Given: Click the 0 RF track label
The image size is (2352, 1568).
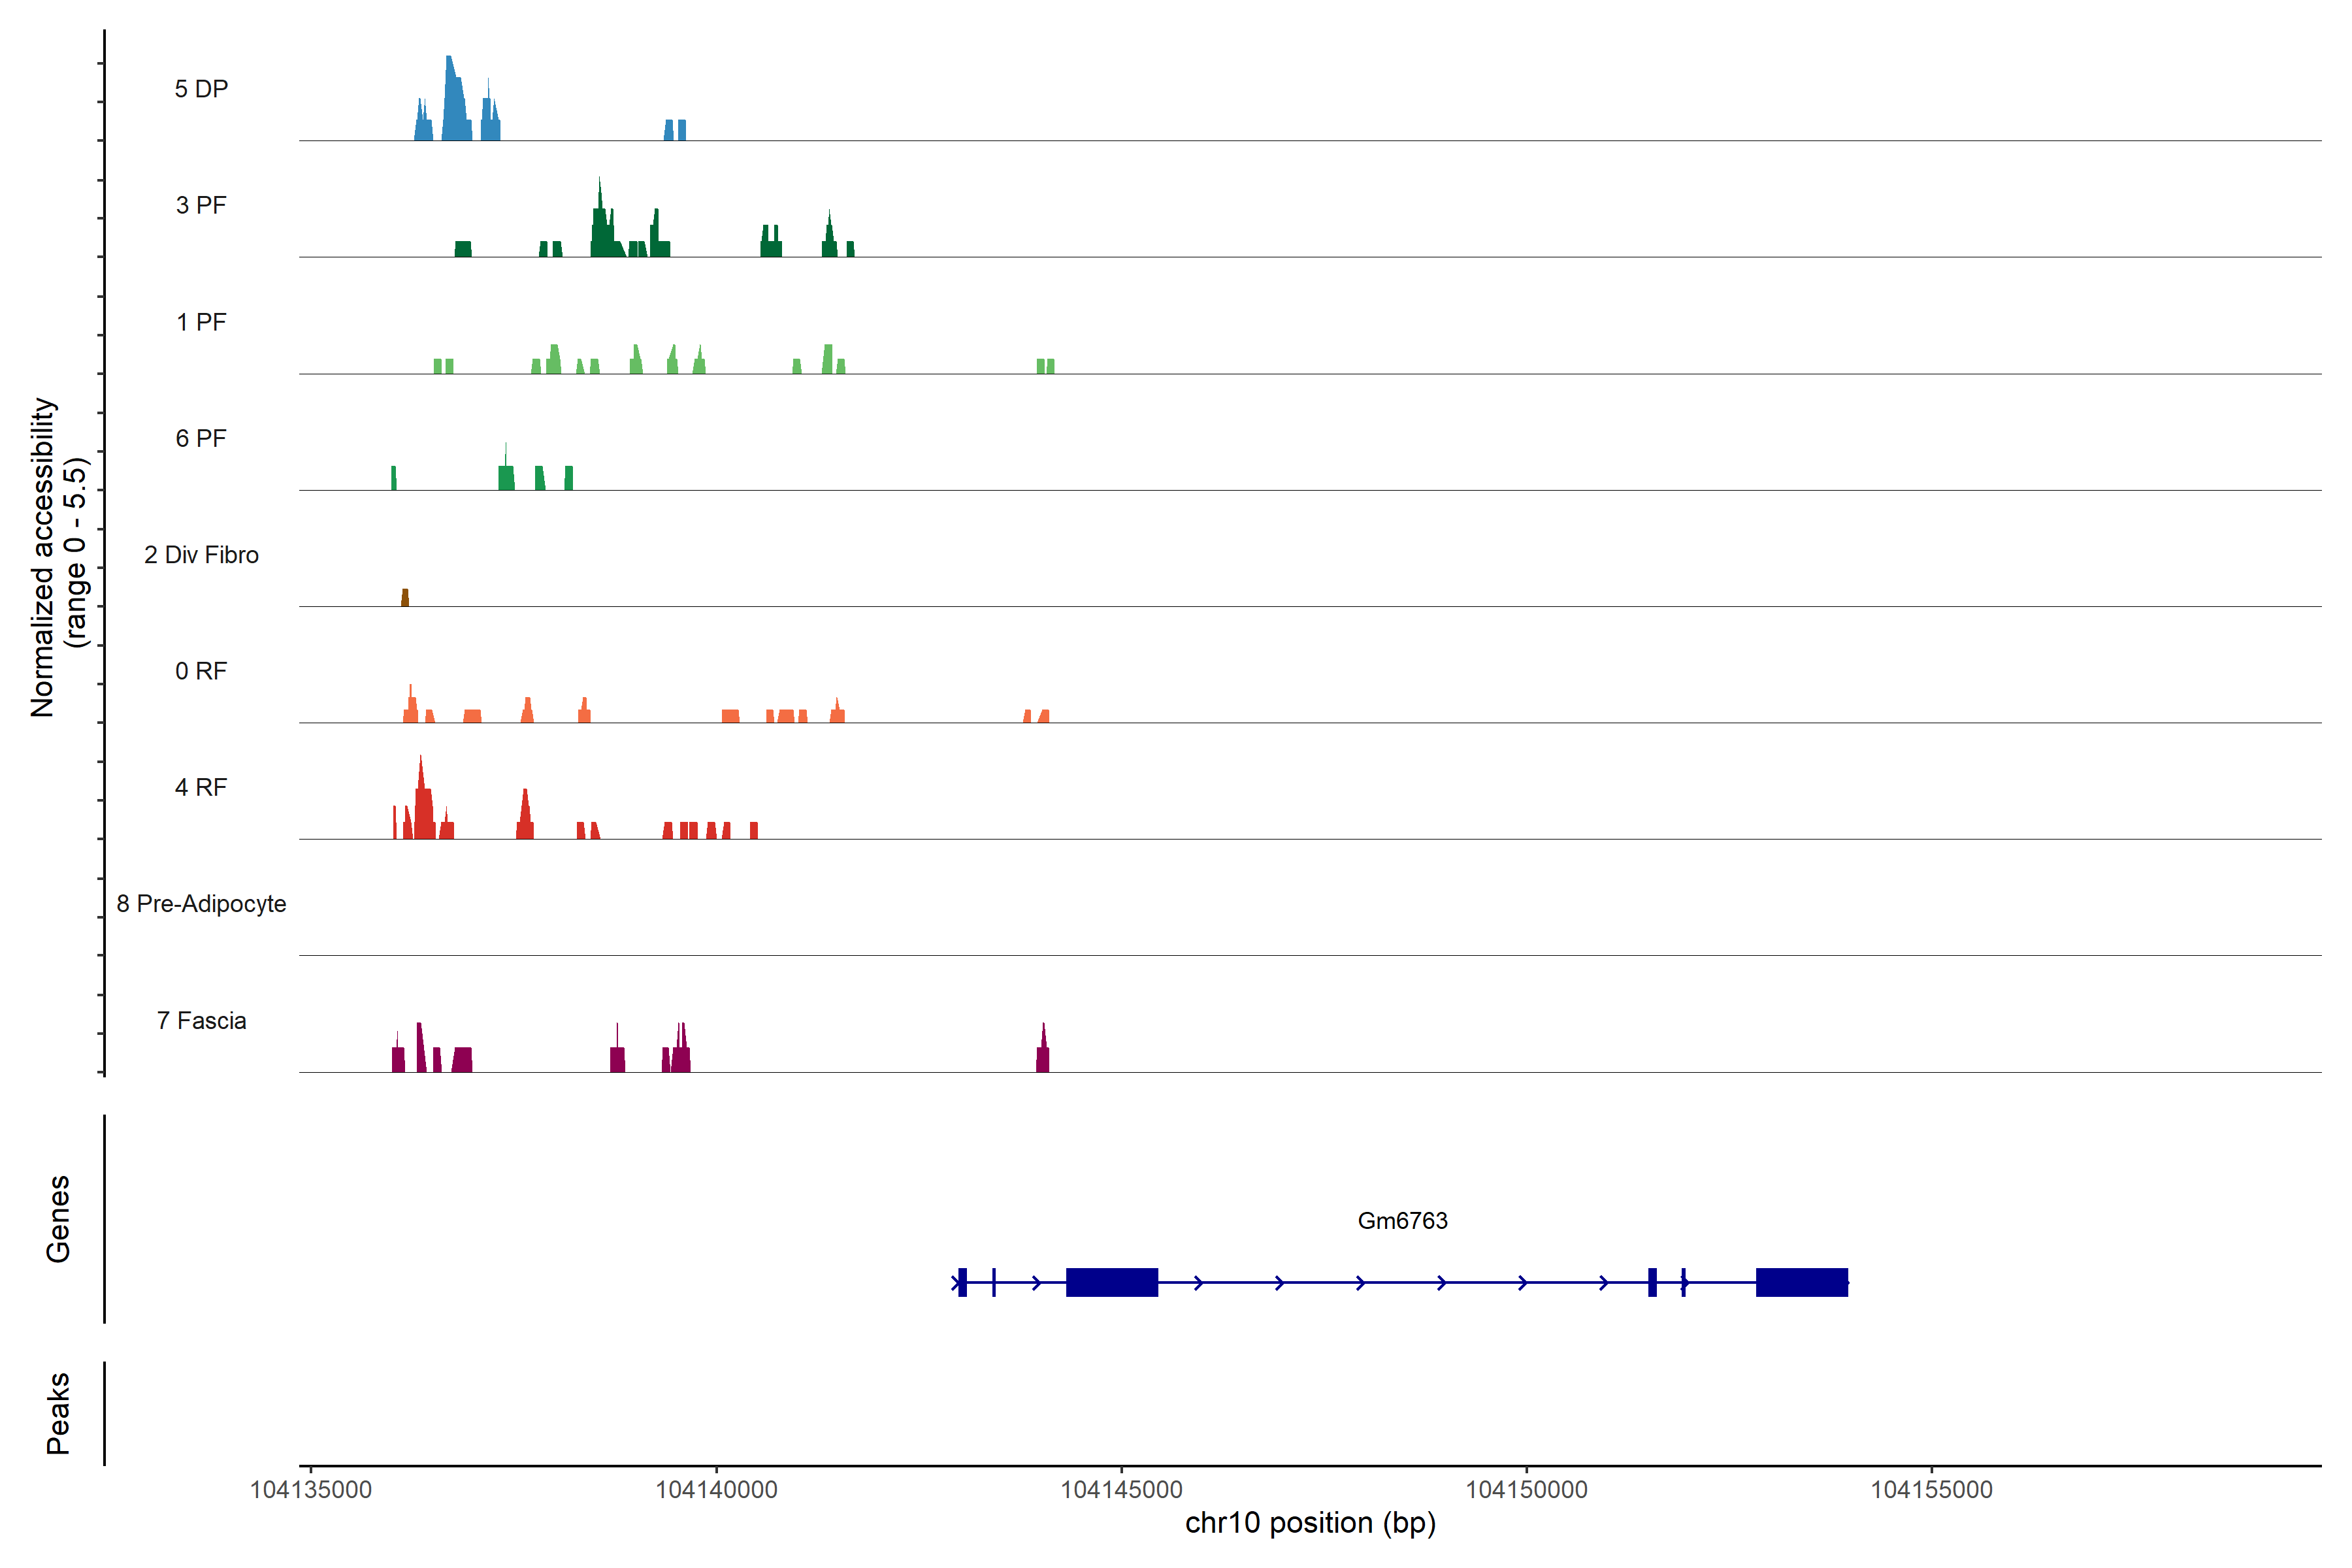Looking at the screenshot, I should pos(201,671).
